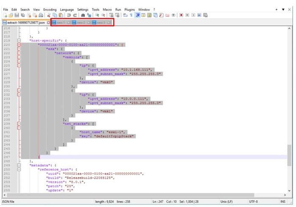Collapse the "network" fold at line 222
This screenshot has height=207, width=296.
[x=19, y=53]
